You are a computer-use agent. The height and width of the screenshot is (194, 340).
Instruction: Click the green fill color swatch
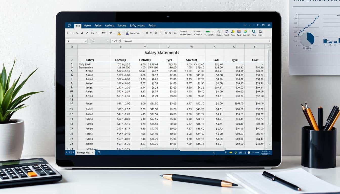click(208, 32)
